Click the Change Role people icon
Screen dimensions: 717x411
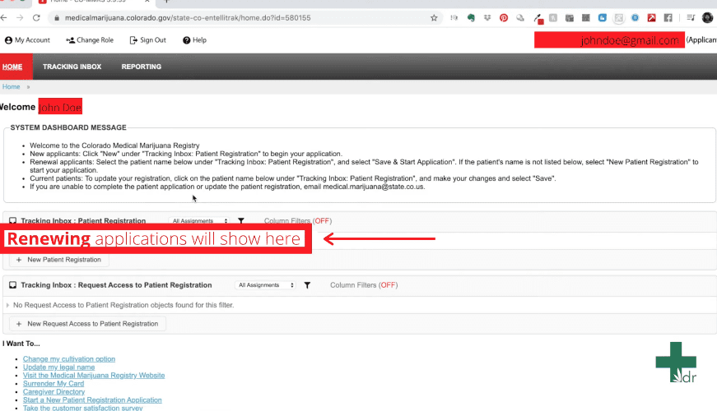pos(71,40)
